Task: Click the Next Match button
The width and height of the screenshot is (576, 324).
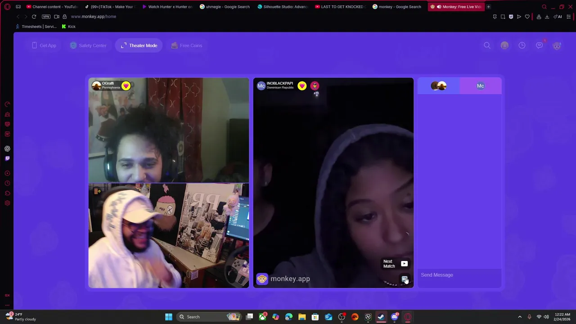Action: [x=396, y=264]
